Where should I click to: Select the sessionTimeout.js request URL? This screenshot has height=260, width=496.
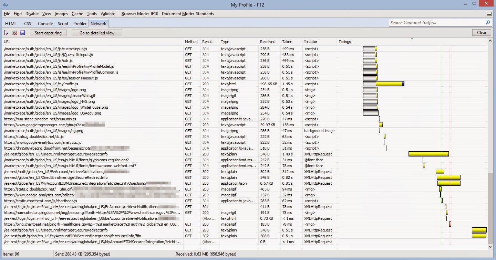click(x=51, y=78)
